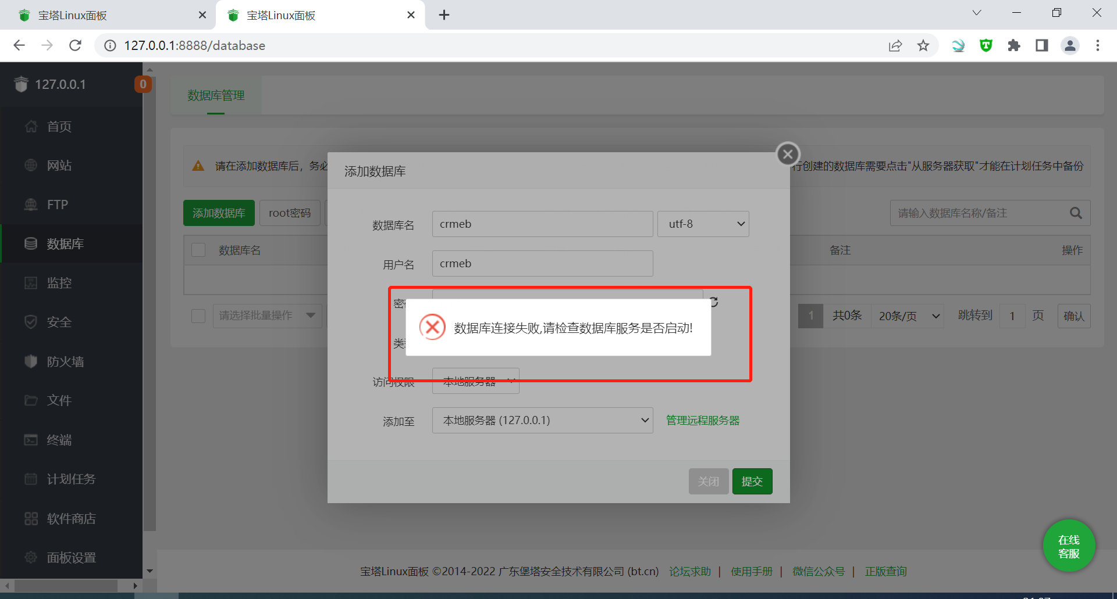Select 数据库 database icon in sidebar

click(31, 243)
